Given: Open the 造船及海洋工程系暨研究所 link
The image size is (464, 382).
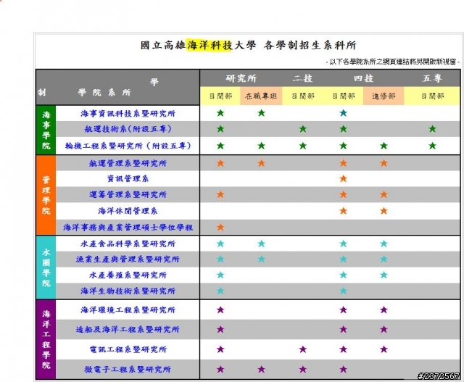Looking at the screenshot, I should click(x=128, y=329).
